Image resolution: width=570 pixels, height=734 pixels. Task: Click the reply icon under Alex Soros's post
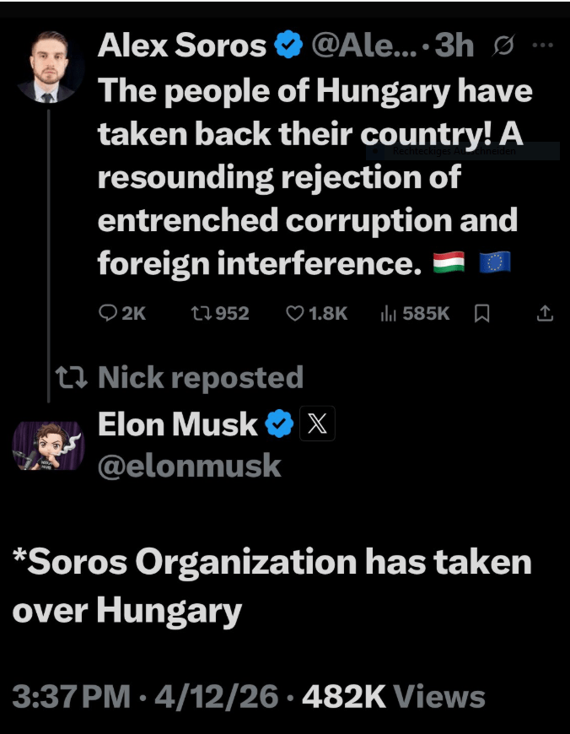[x=110, y=314]
